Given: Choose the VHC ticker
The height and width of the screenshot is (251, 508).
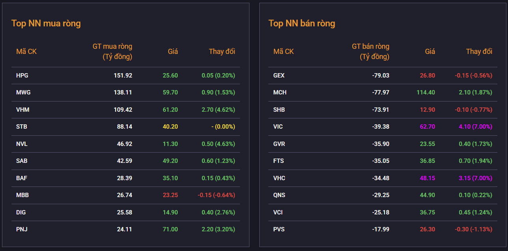Looking at the screenshot, I should pyautogui.click(x=279, y=178).
